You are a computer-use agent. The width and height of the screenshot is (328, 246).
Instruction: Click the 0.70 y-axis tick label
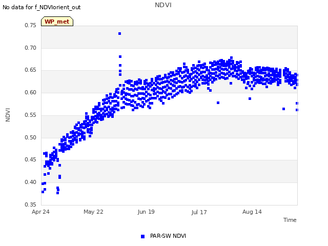tap(31, 48)
